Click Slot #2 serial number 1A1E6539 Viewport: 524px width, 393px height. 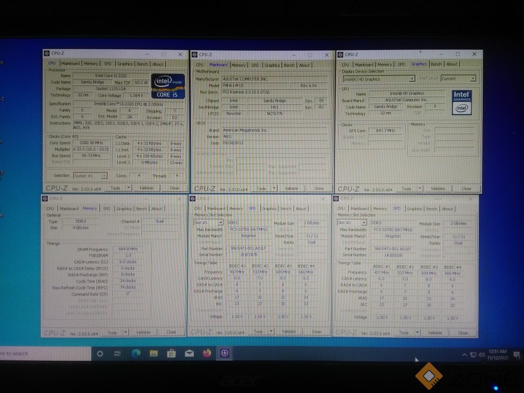(x=393, y=255)
